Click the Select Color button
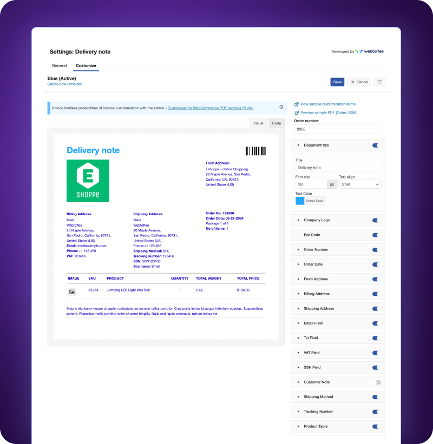433x444 pixels. click(314, 201)
